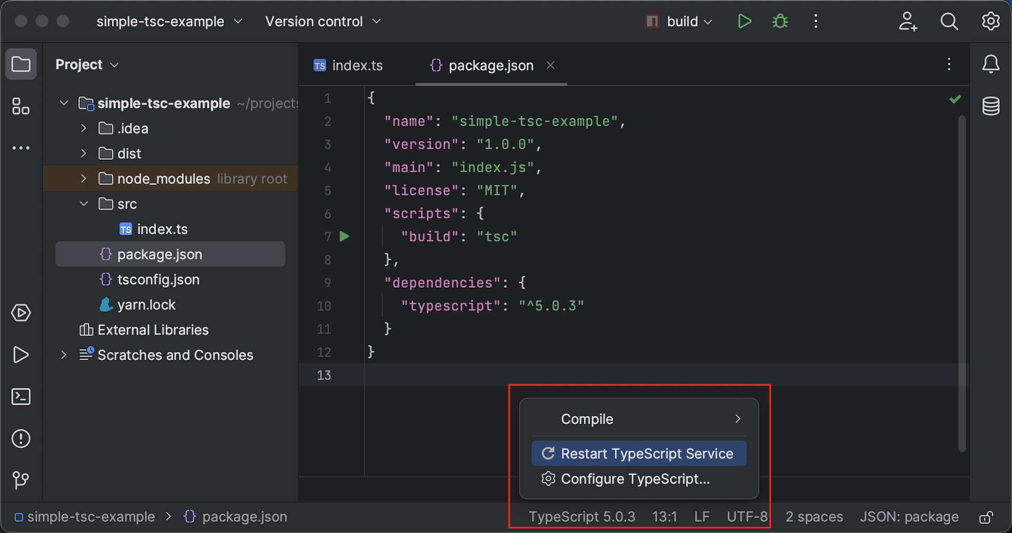1012x533 pixels.
Task: Collapse the src folder
Action: coord(83,204)
